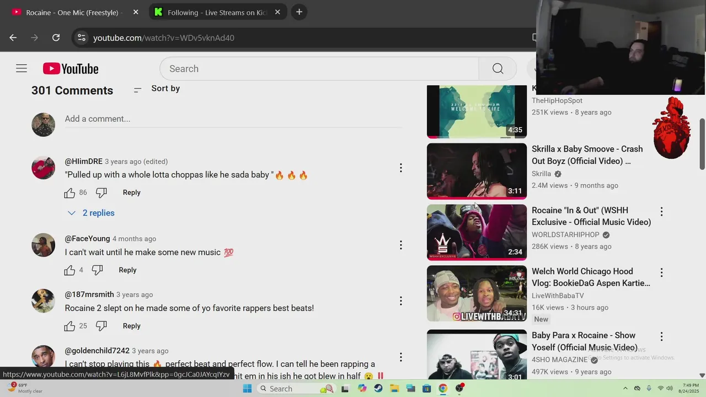Screen dimensions: 706x397
Task: Open Baby Para x Rocaine Show Yoself title
Action: [x=585, y=341]
